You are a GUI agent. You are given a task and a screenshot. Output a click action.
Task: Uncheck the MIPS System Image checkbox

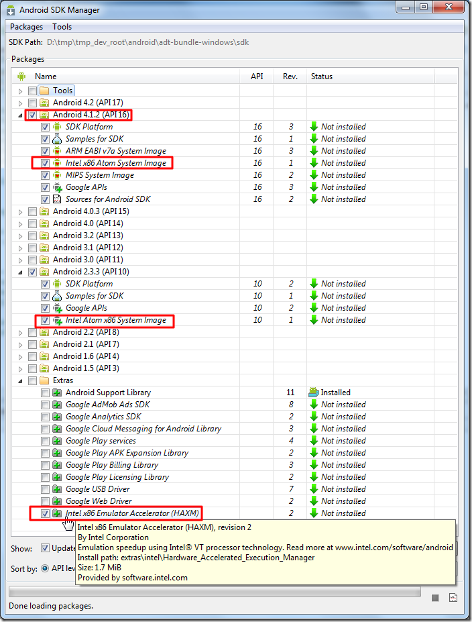tap(45, 175)
